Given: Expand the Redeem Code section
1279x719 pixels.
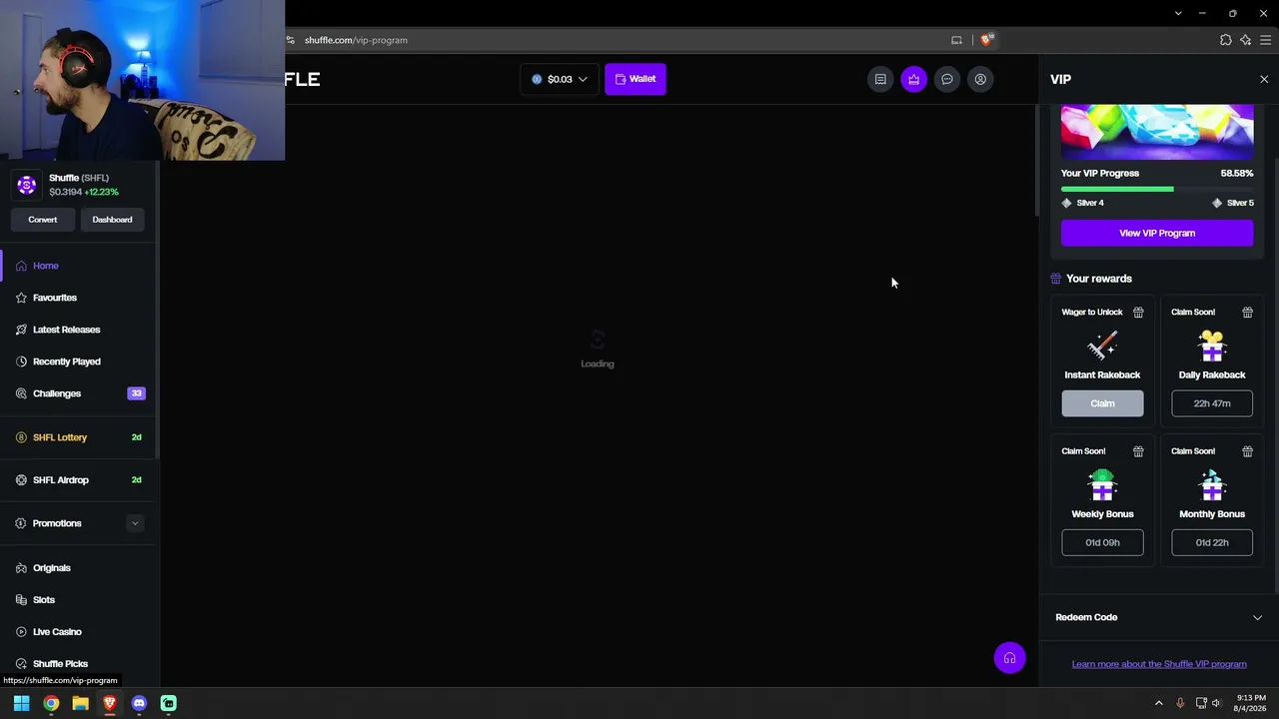Looking at the screenshot, I should point(1158,617).
